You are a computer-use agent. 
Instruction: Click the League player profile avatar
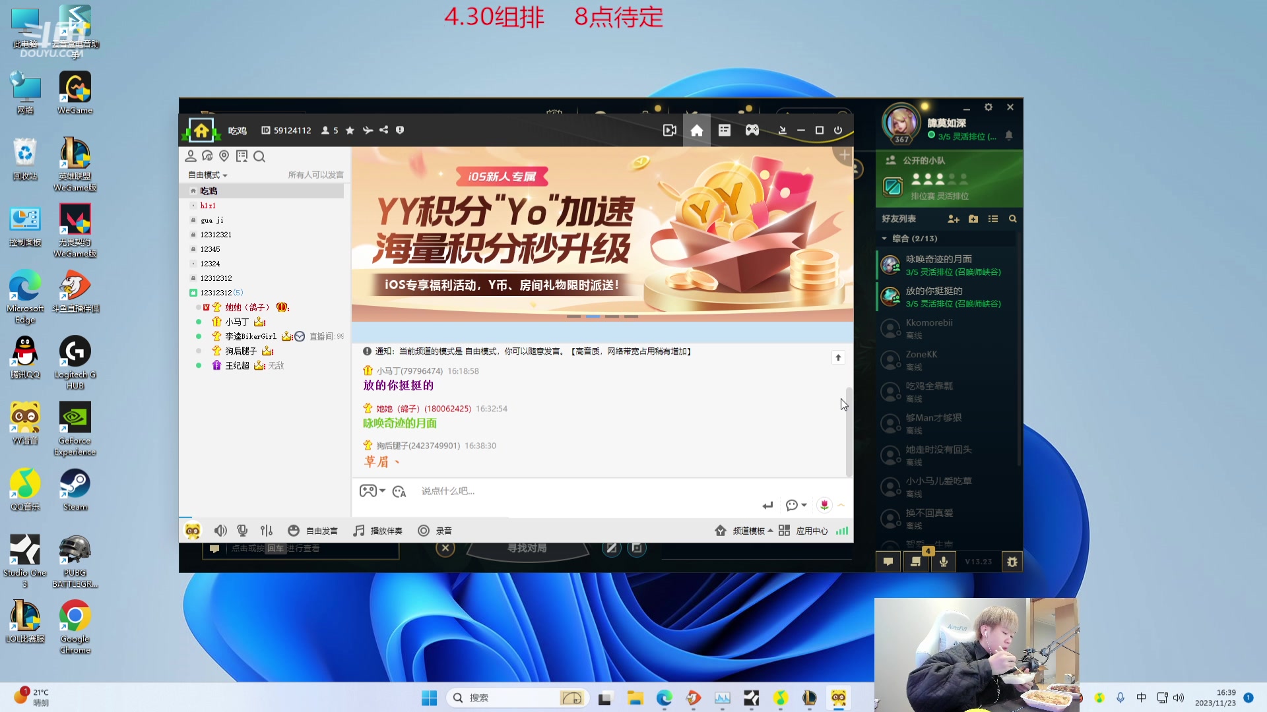click(x=901, y=123)
